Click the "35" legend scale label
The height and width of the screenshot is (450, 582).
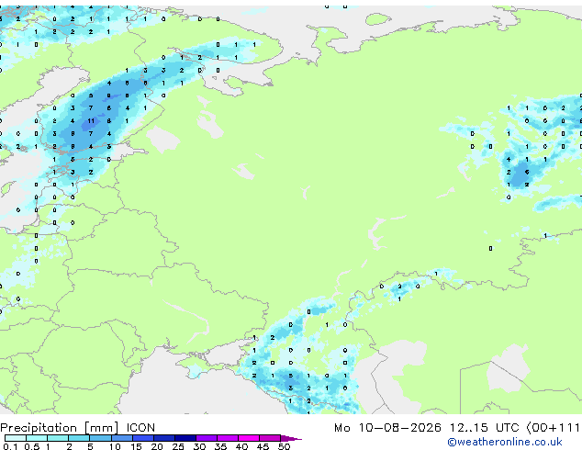coord(220,446)
